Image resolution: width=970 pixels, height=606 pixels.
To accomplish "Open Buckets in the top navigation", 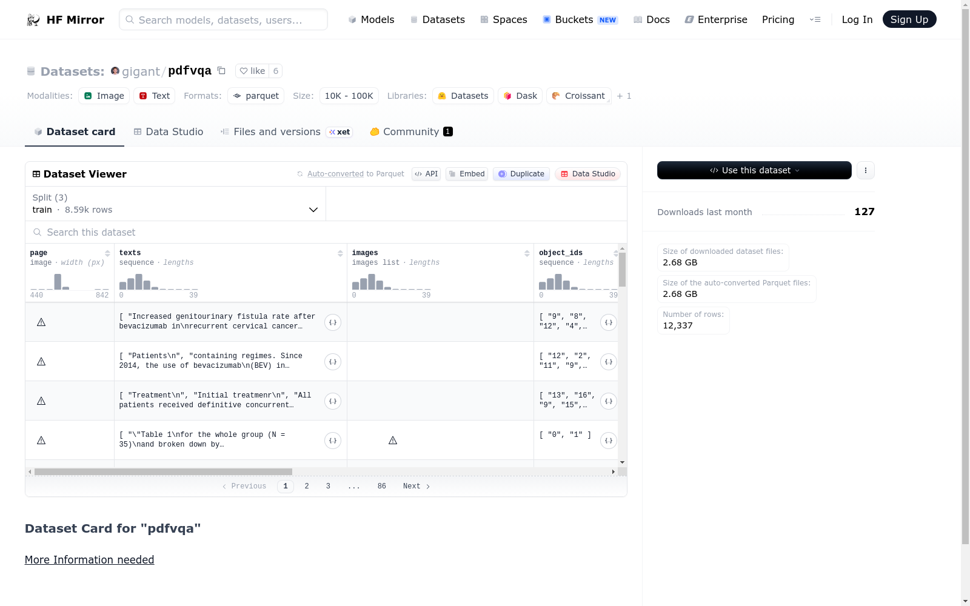I will (x=580, y=19).
